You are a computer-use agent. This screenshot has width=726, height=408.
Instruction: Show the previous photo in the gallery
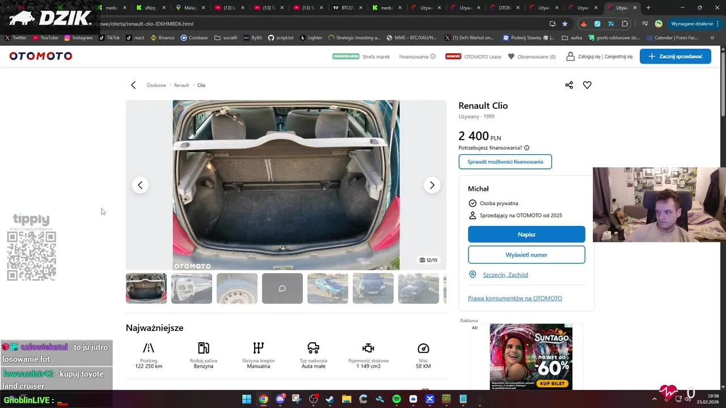[x=140, y=185]
